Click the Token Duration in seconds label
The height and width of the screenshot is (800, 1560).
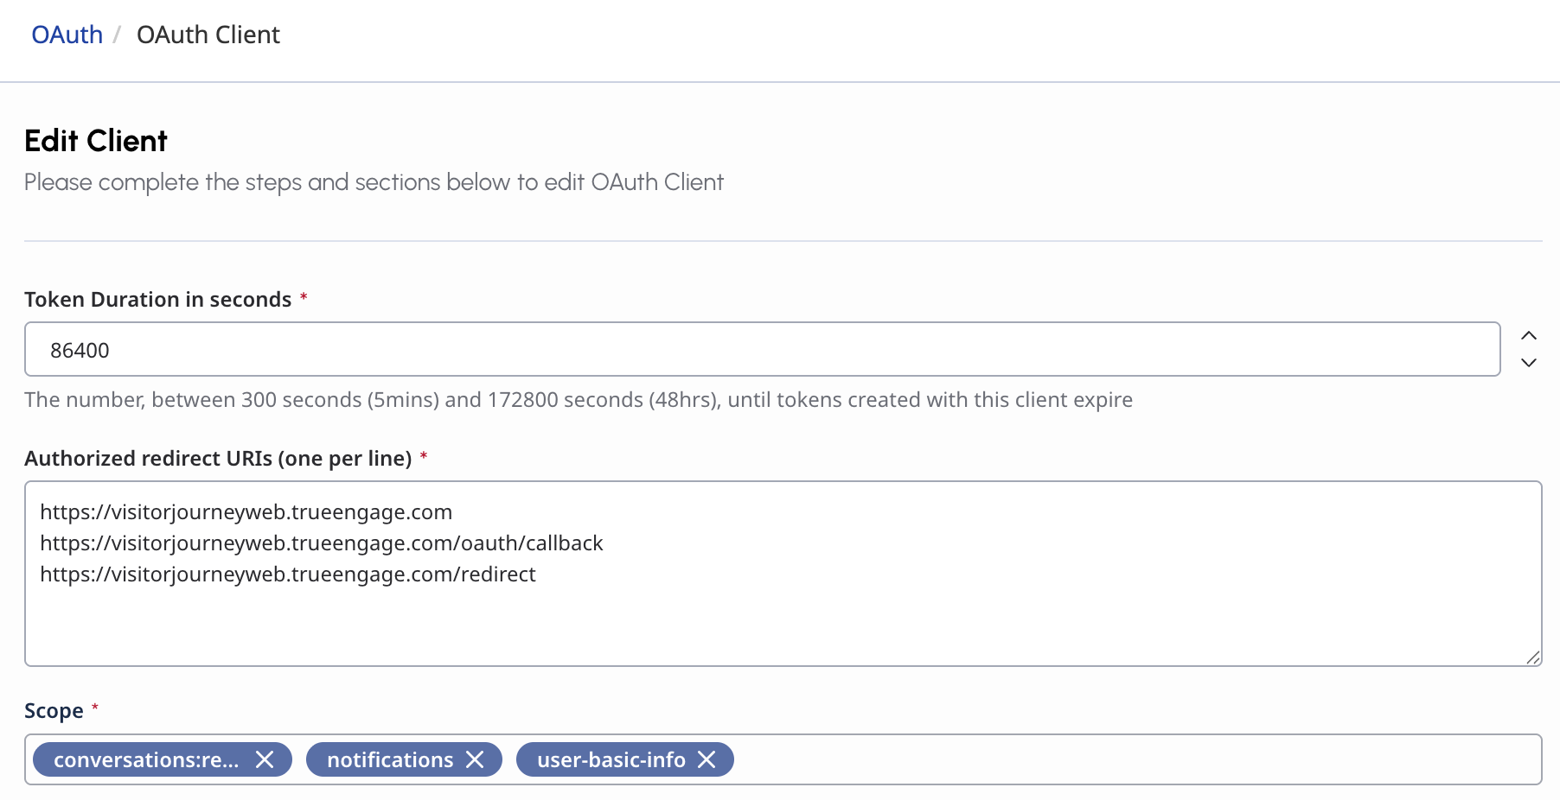[158, 299]
